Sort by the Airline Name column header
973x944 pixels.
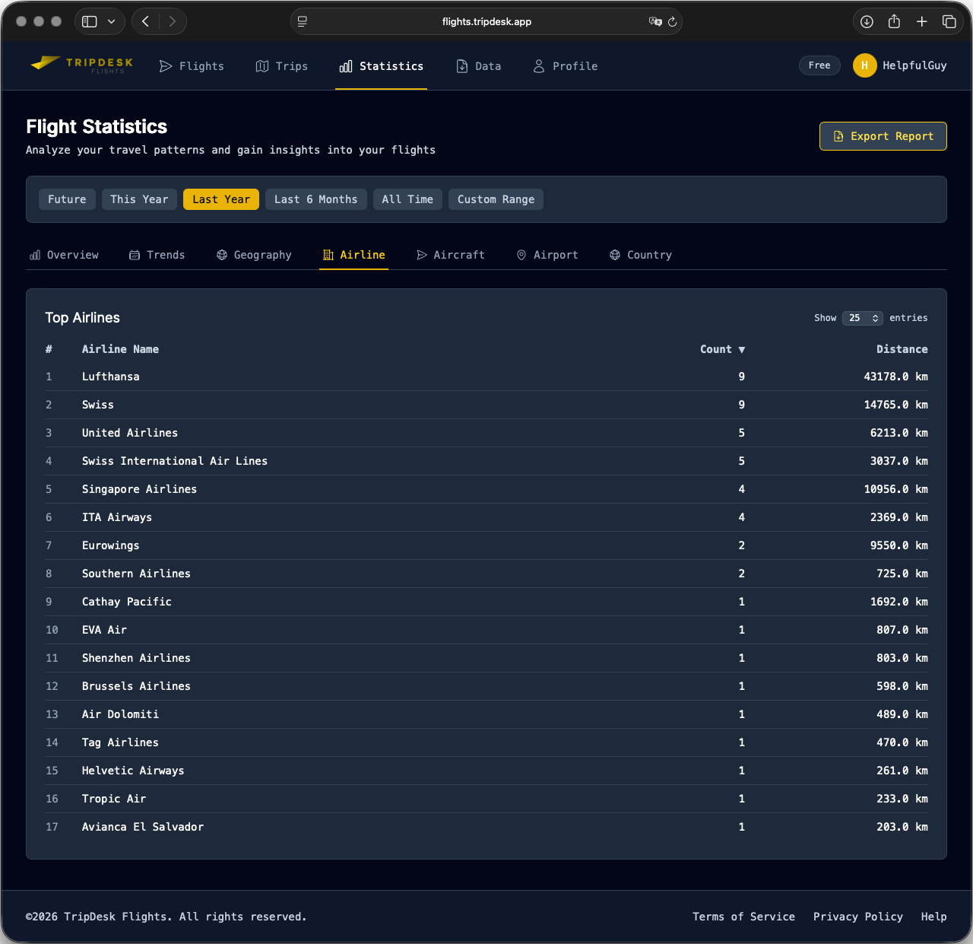pyautogui.click(x=120, y=349)
